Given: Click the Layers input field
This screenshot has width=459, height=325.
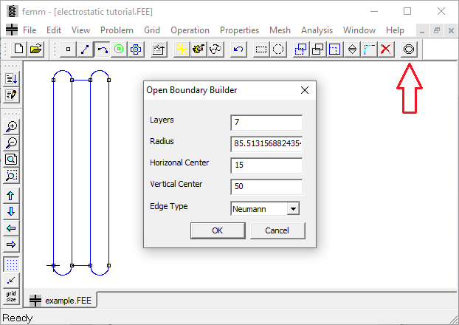Looking at the screenshot, I should point(266,123).
